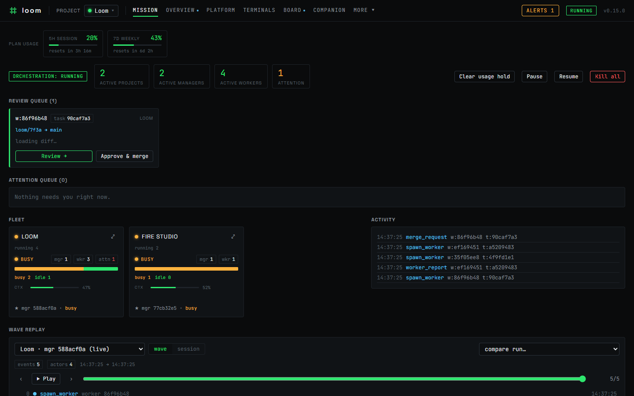
Task: Click the LOOM attn 1 chip
Action: click(107, 260)
